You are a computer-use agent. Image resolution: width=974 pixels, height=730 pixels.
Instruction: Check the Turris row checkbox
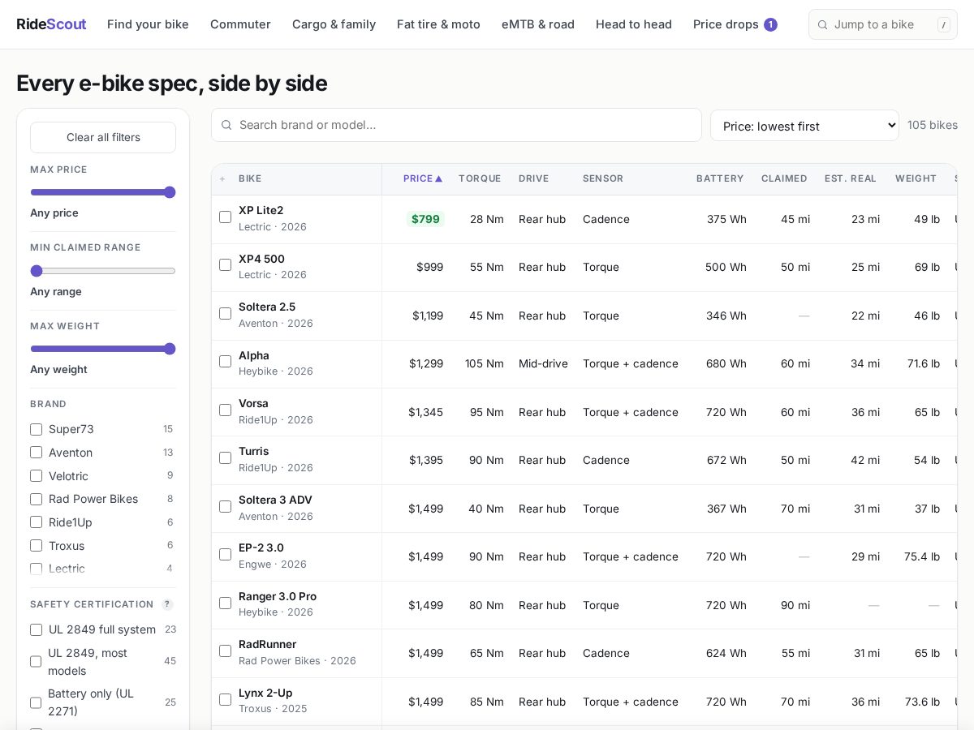tap(225, 458)
